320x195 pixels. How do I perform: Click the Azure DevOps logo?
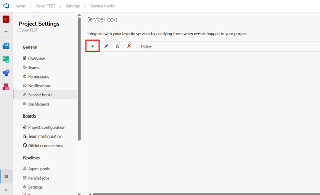[x=6, y=6]
